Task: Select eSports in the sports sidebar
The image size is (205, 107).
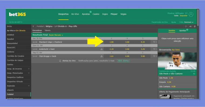Action: point(18,90)
